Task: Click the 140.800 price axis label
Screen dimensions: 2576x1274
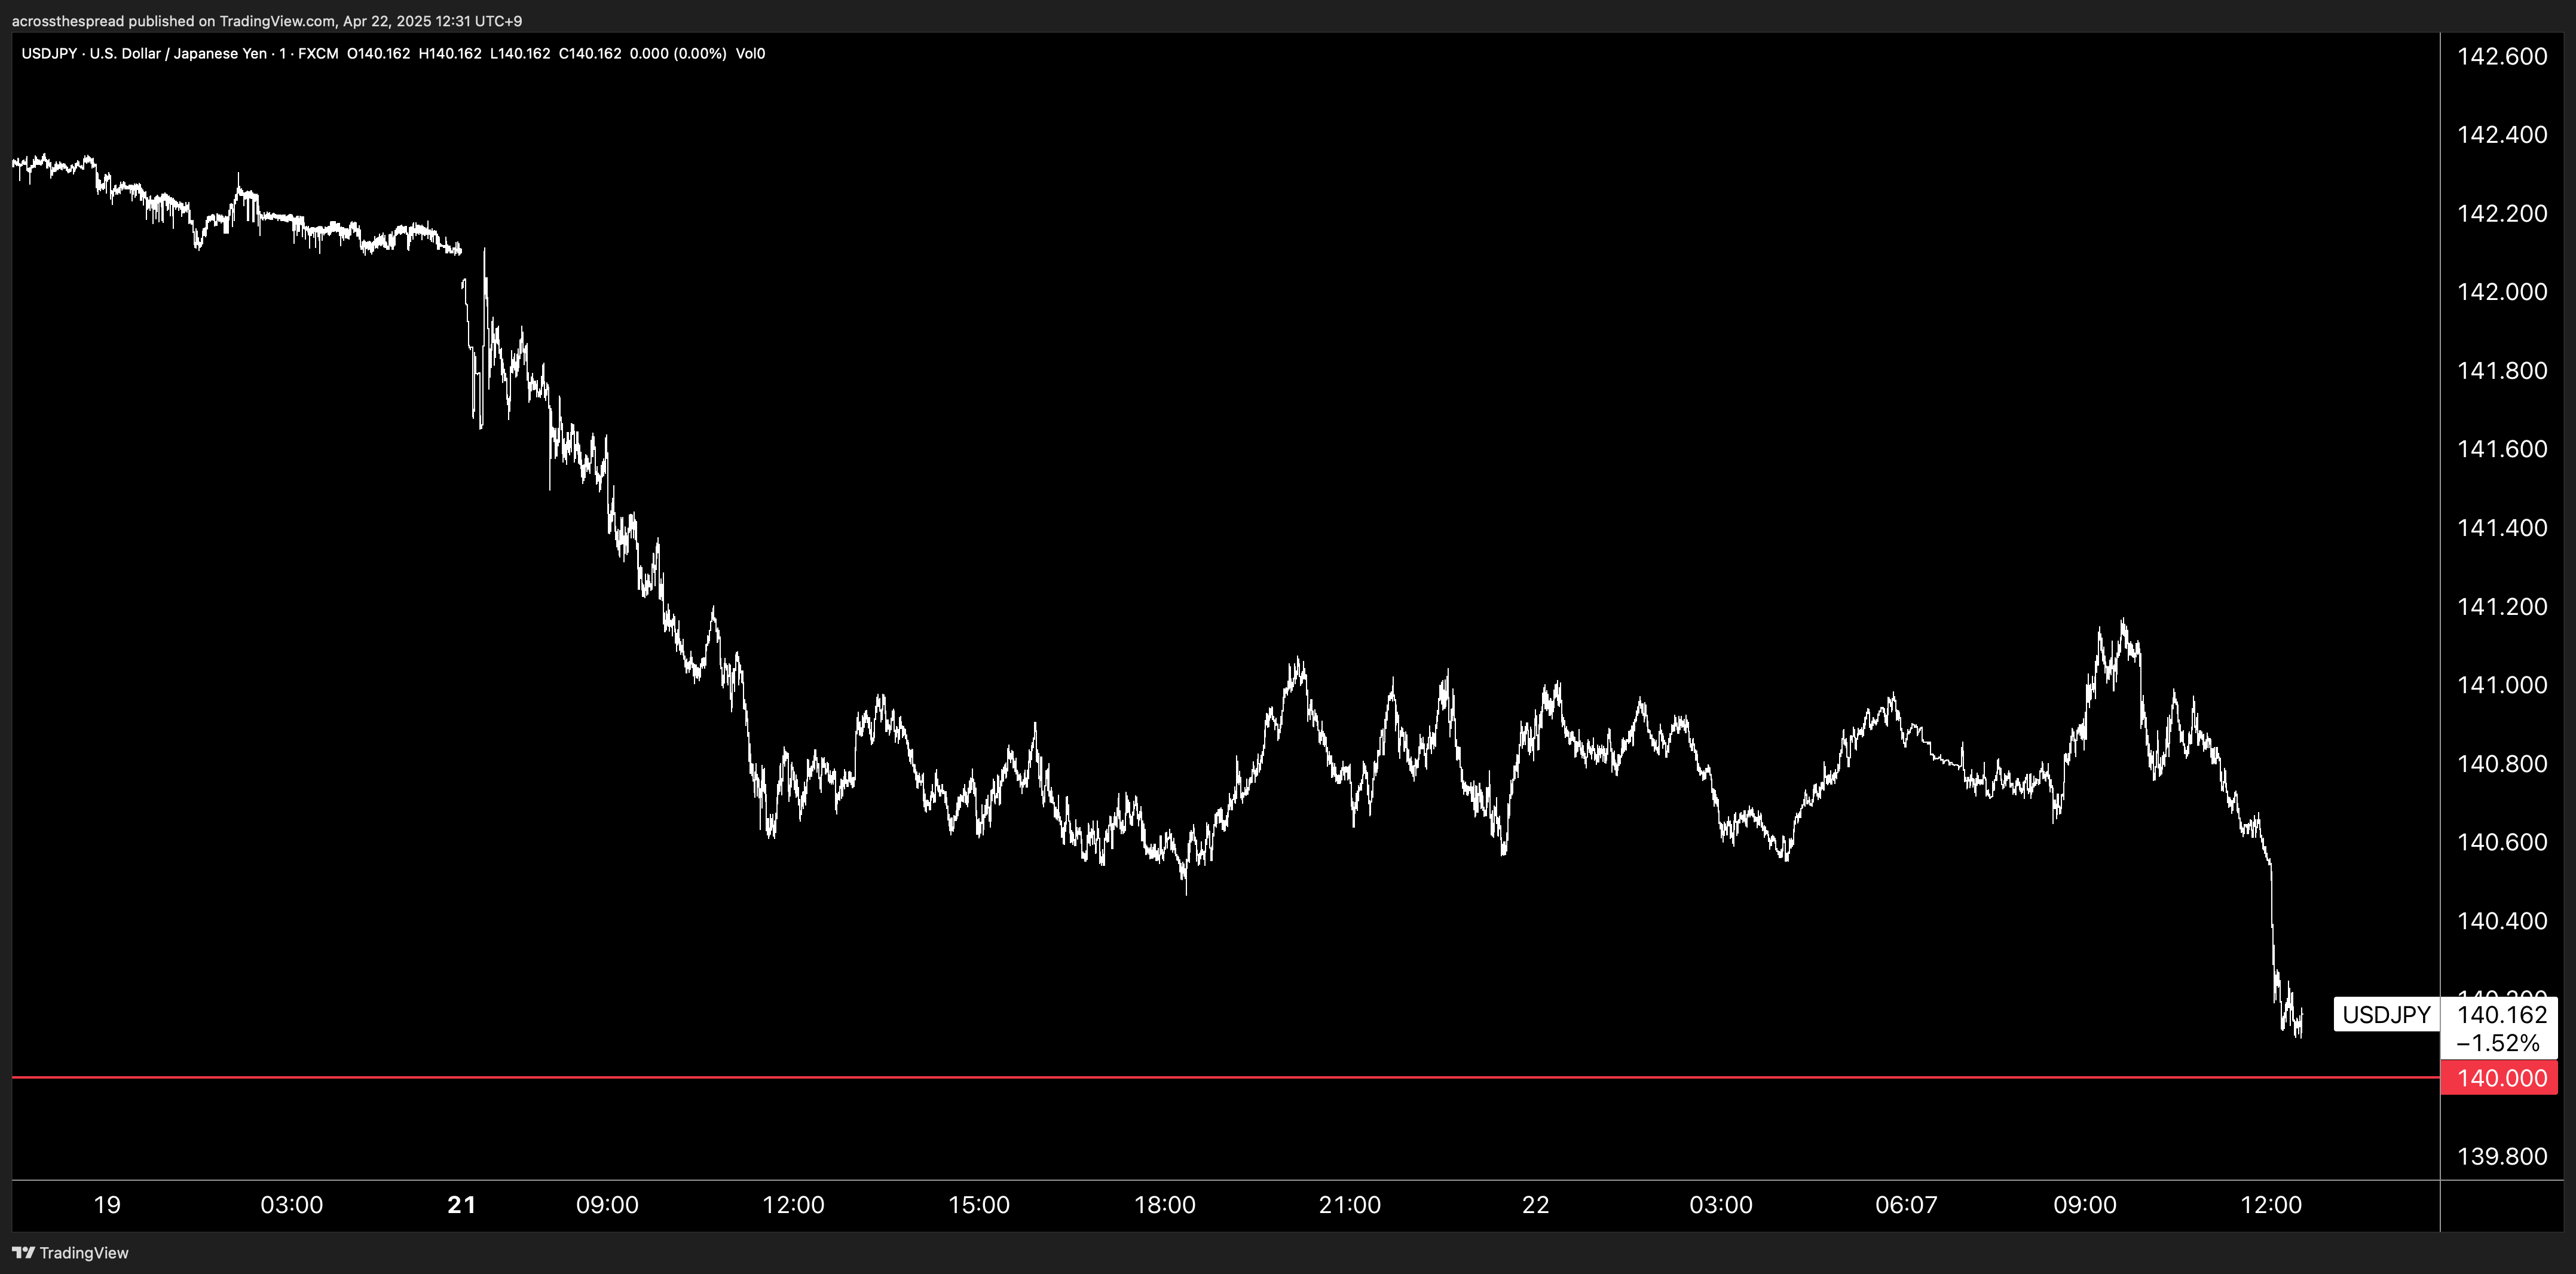Action: pos(2501,764)
